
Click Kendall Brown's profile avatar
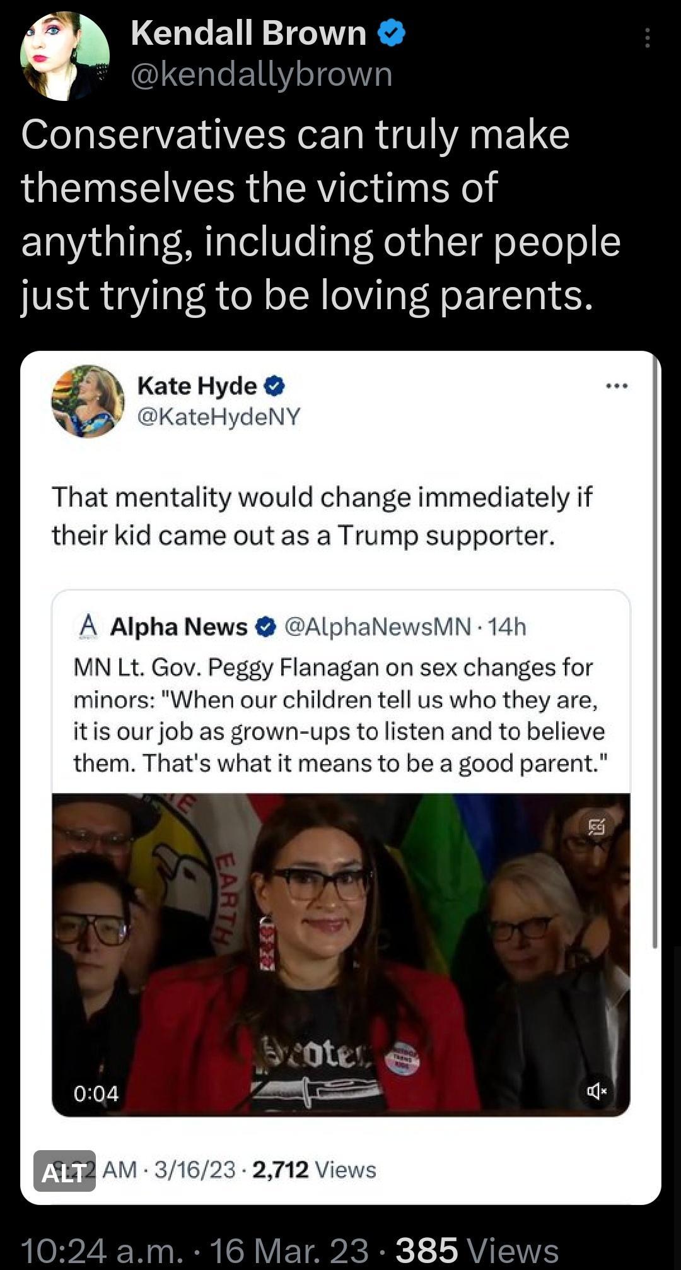coord(66,57)
